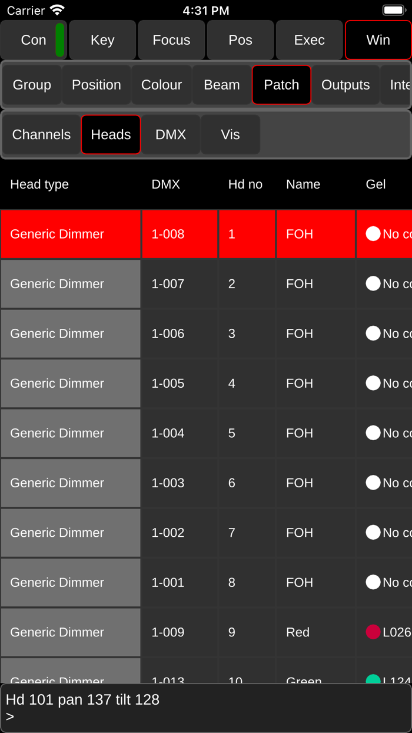Open the Patch tab
This screenshot has width=412, height=733.
tap(281, 84)
